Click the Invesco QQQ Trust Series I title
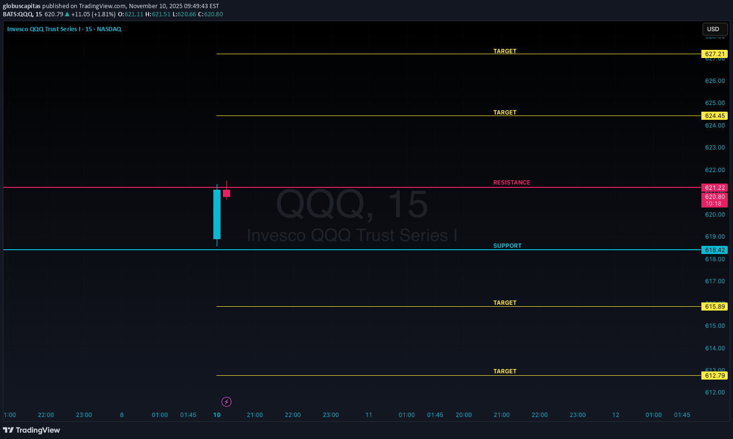The height and width of the screenshot is (439, 733). tap(42, 29)
